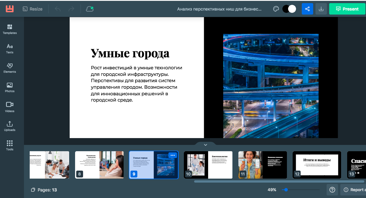This screenshot has height=198, width=366.
Task: Collapse the slide thumbnail panel
Action: tap(205, 145)
